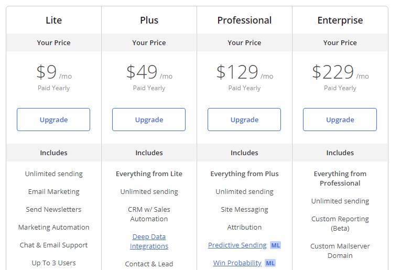Choose Upgrade under the Professional plan
Image resolution: width=401 pixels, height=270 pixels.
pyautogui.click(x=244, y=120)
